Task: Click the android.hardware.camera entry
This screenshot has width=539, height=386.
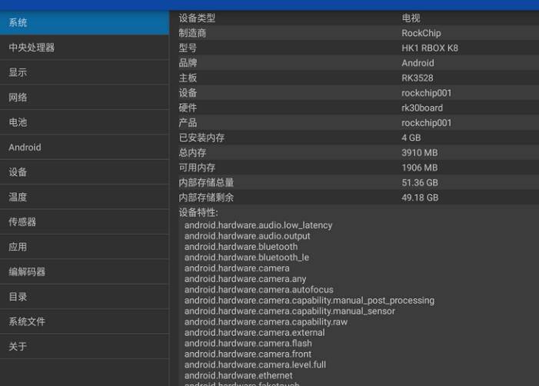Action: pos(237,268)
